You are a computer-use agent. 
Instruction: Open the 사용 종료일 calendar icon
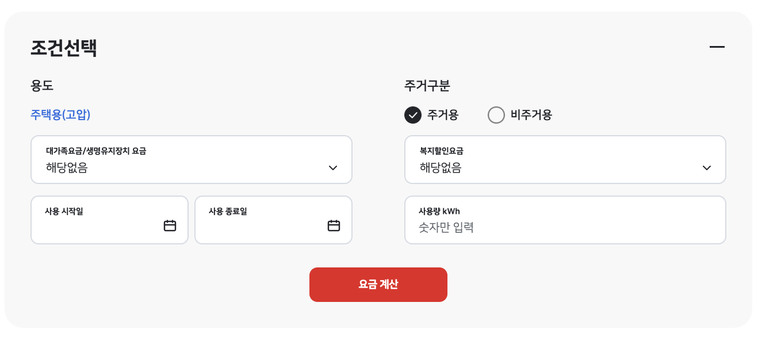(334, 225)
